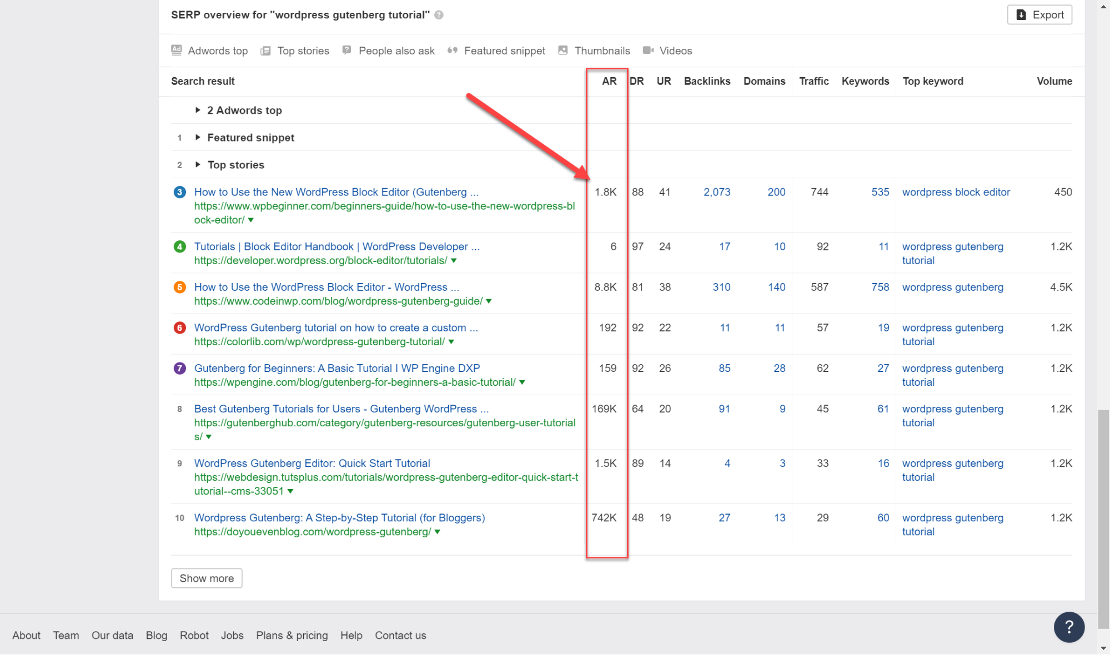1110x655 pixels.
Task: Click the Backlinks column header
Action: tap(707, 81)
